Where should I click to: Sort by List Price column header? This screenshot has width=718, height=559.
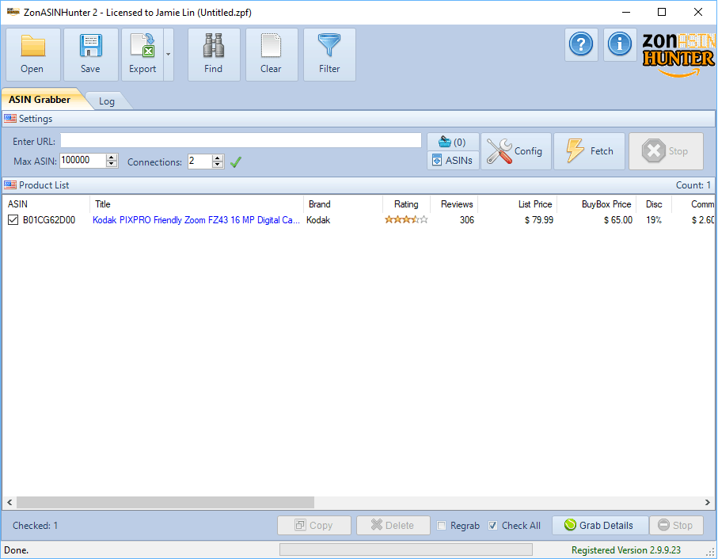point(518,204)
